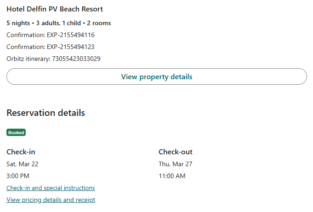Click the Check-out heading
Screen dimensions: 313x212
tap(175, 152)
